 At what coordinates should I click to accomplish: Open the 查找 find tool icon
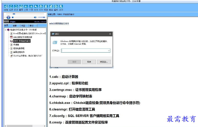(x=36, y=6)
